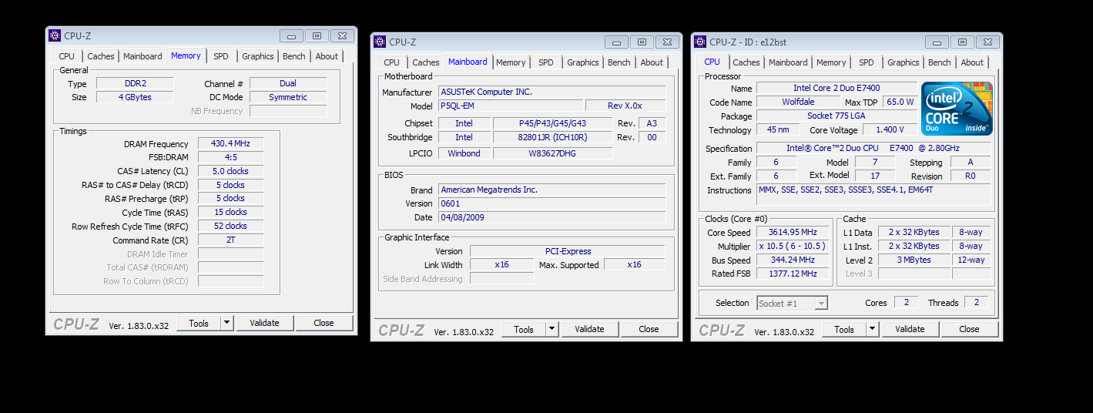Click processor Name Intel Core 2 Duo E7400

pyautogui.click(x=837, y=88)
